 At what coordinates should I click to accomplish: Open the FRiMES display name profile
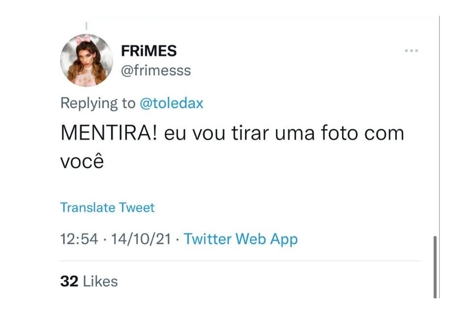pyautogui.click(x=149, y=51)
